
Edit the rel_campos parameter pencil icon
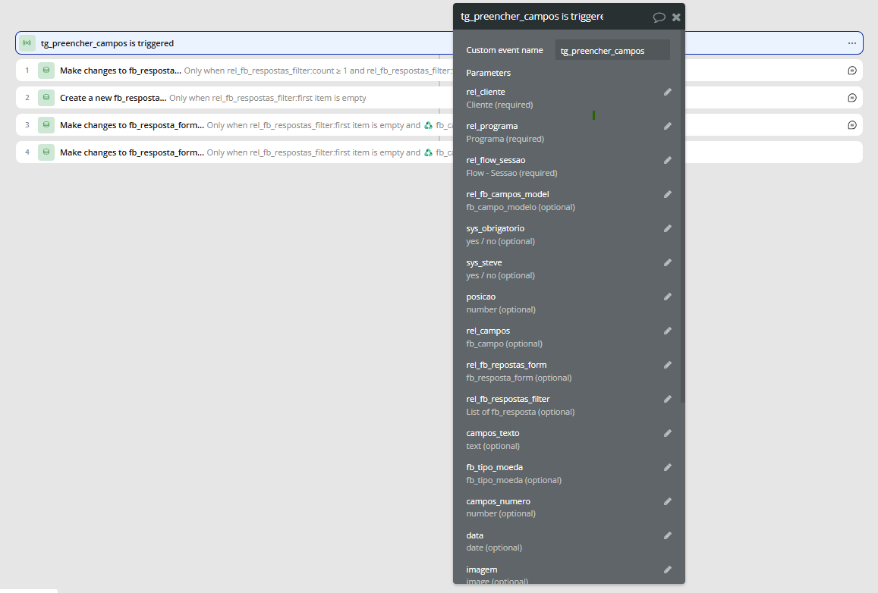point(668,331)
